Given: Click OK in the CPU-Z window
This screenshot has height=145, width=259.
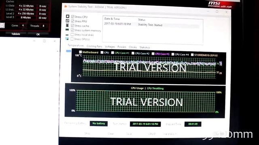Looking at the screenshot, I should pos(38,34).
